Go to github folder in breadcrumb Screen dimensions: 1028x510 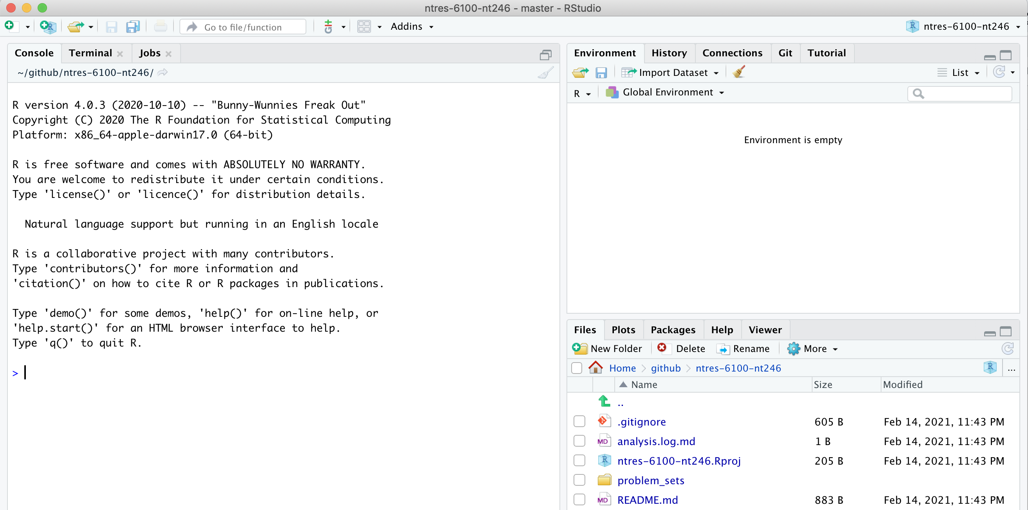[666, 368]
